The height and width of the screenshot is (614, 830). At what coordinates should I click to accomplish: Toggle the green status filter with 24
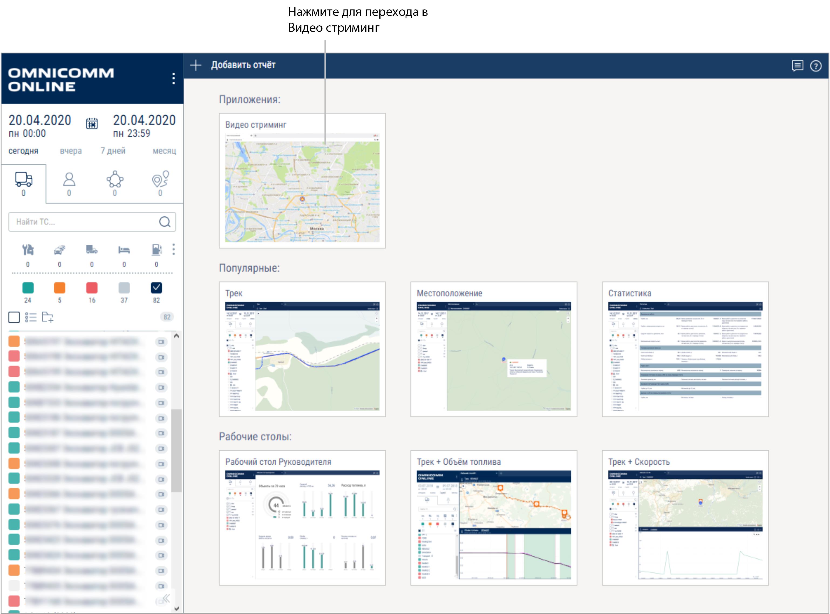(28, 288)
